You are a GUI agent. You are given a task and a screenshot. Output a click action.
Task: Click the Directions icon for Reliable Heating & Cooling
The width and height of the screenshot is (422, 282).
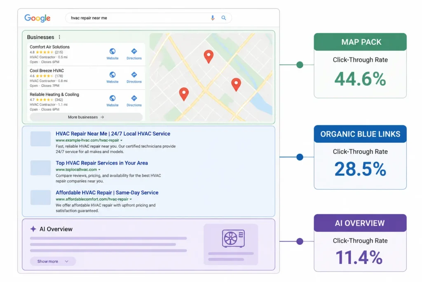(x=134, y=98)
